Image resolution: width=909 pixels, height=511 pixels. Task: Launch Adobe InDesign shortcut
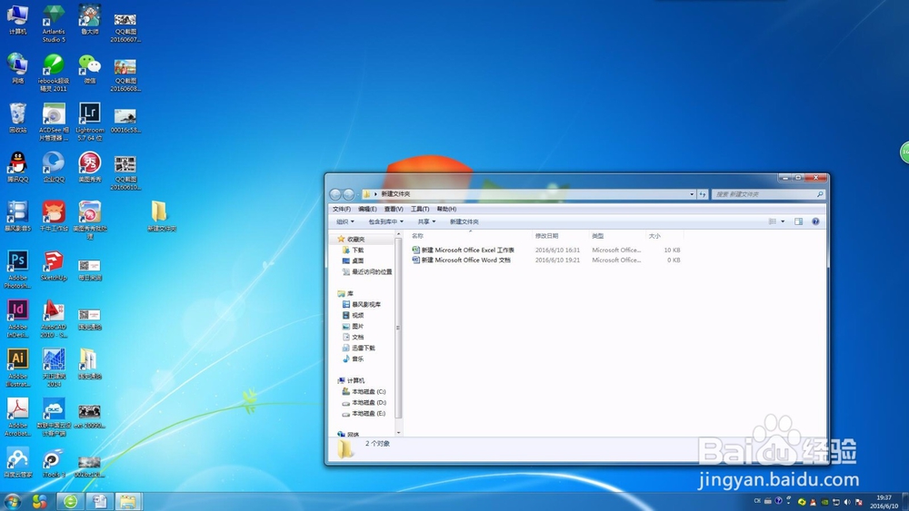coord(17,319)
